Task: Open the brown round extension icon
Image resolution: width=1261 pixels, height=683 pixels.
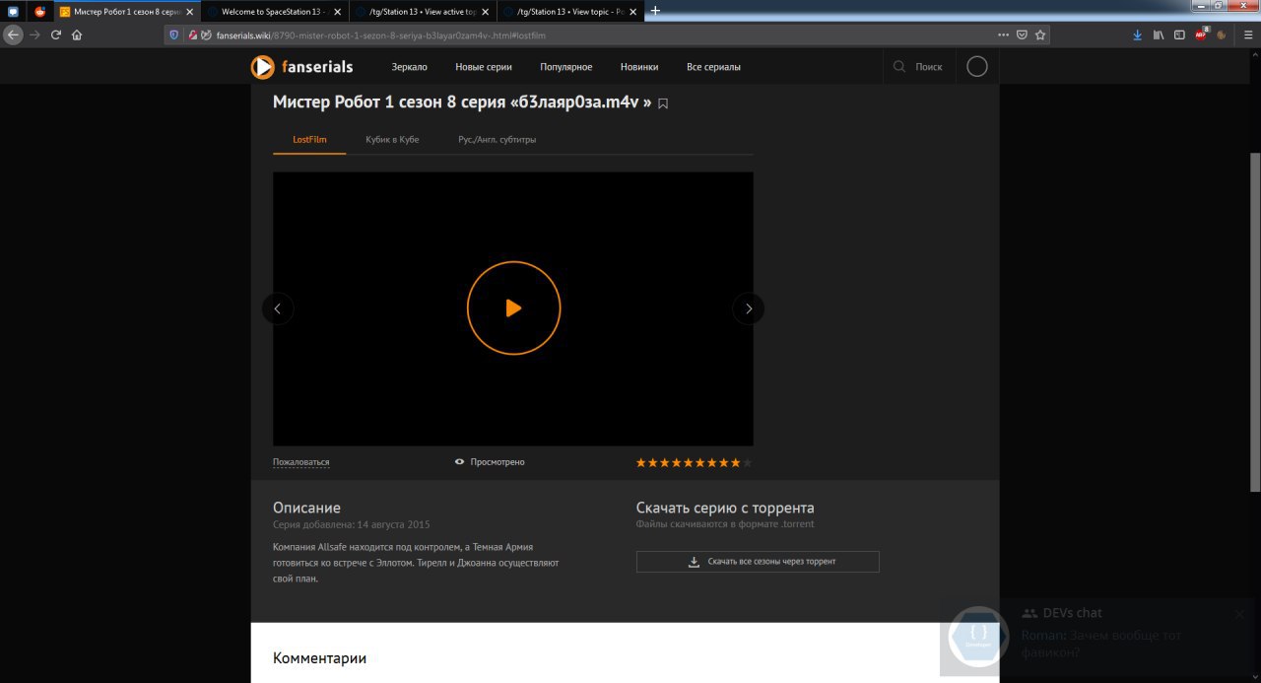Action: coord(1222,34)
